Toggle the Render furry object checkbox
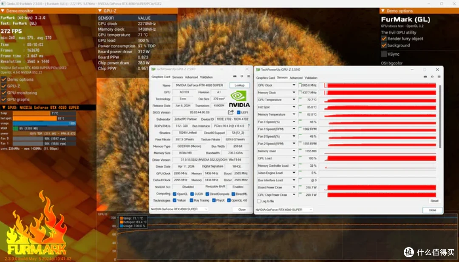Viewport: 459px width, 262px height. (384, 39)
